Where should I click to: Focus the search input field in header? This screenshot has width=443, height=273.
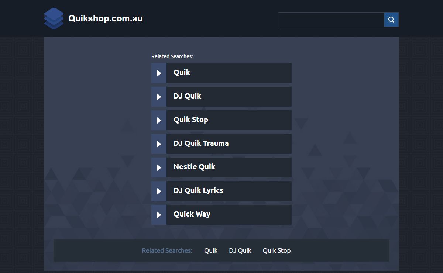click(x=331, y=20)
